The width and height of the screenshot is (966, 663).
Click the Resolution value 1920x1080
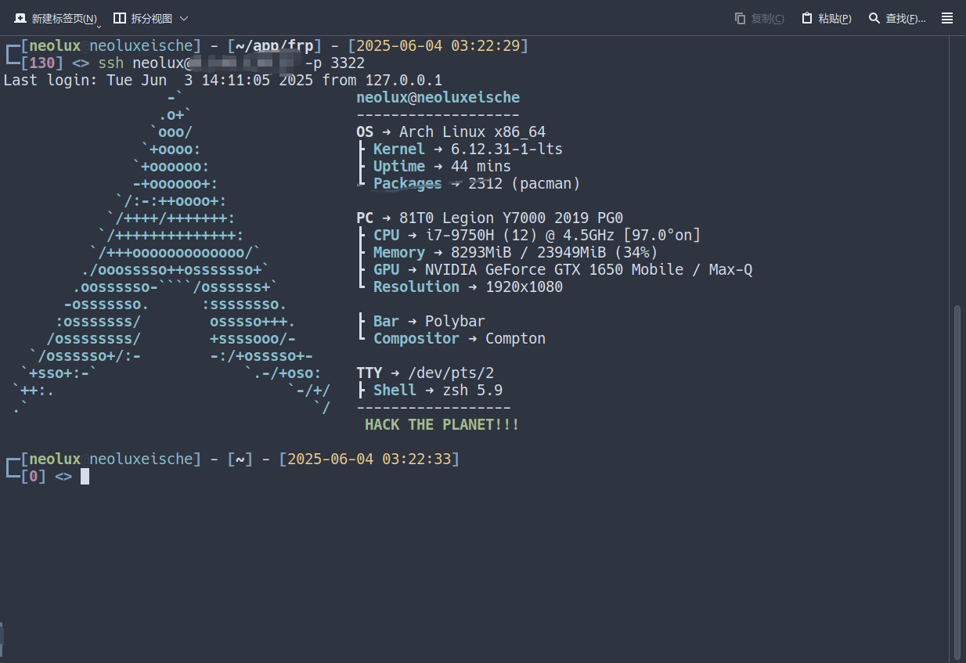(524, 287)
